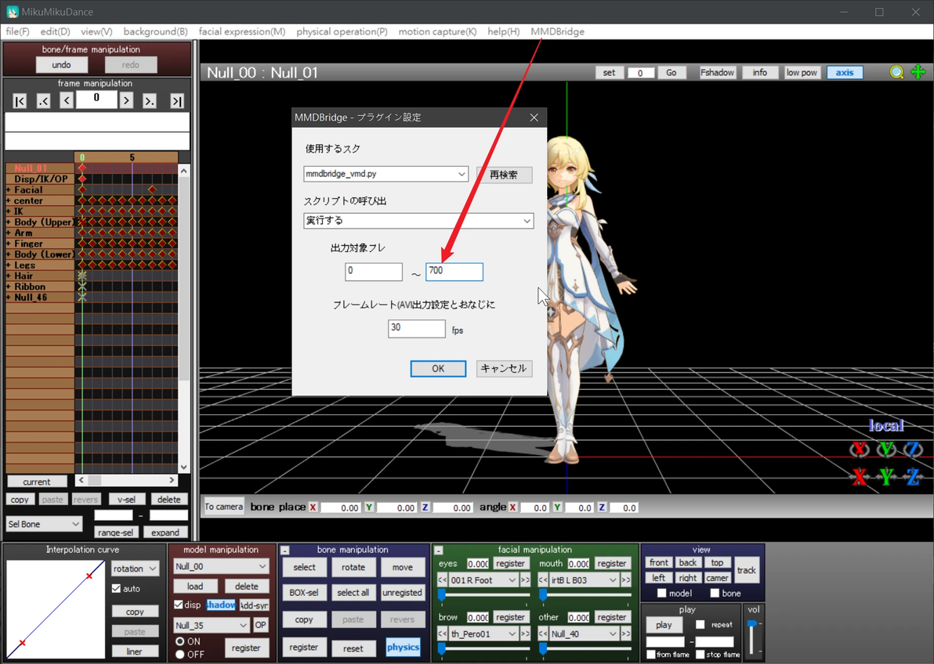The width and height of the screenshot is (934, 664).
Task: Jump to first frame button
Action: click(20, 101)
